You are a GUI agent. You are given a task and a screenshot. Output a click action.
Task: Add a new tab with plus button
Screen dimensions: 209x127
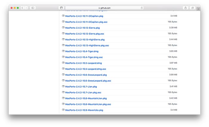click(x=199, y=9)
